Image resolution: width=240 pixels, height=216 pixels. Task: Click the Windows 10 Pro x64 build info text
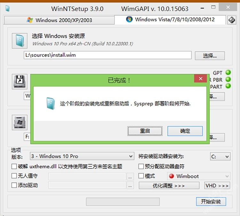click(x=83, y=44)
